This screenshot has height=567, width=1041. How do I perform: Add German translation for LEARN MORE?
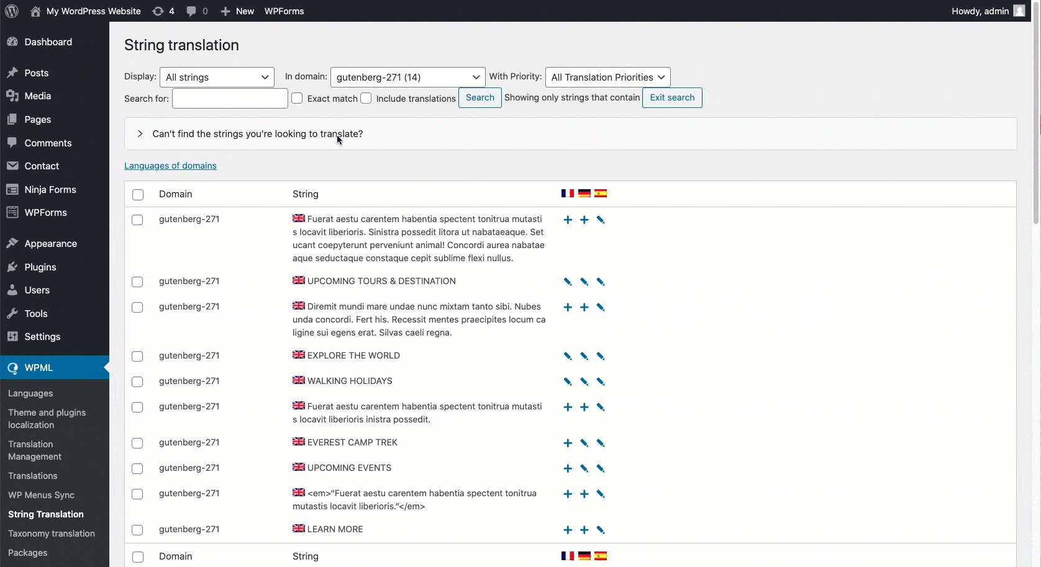(584, 530)
